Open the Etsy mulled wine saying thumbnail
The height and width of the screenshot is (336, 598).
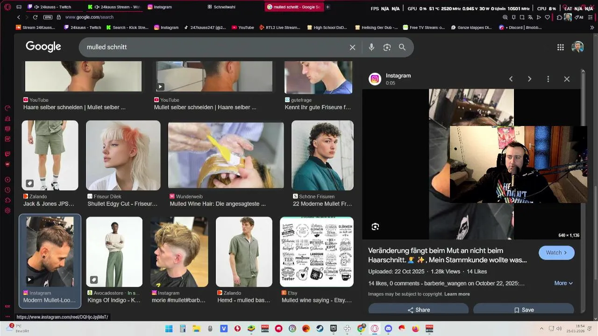coord(317,252)
